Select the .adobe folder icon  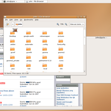pos(12,41)
